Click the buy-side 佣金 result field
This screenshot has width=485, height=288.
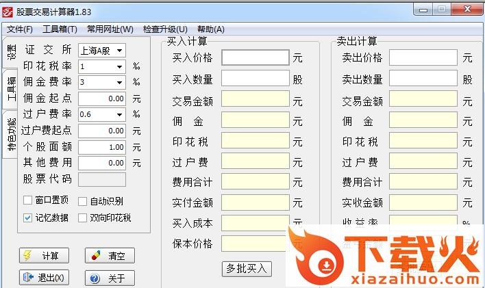(x=256, y=120)
